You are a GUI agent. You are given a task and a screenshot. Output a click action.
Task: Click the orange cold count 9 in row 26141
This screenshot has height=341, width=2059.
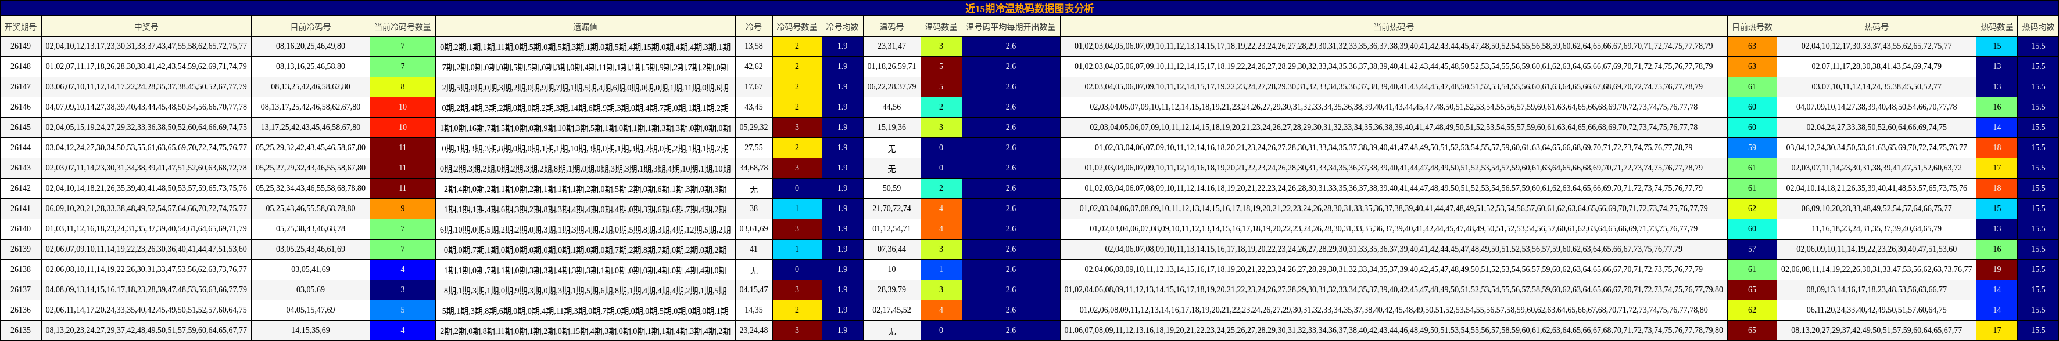tap(403, 209)
